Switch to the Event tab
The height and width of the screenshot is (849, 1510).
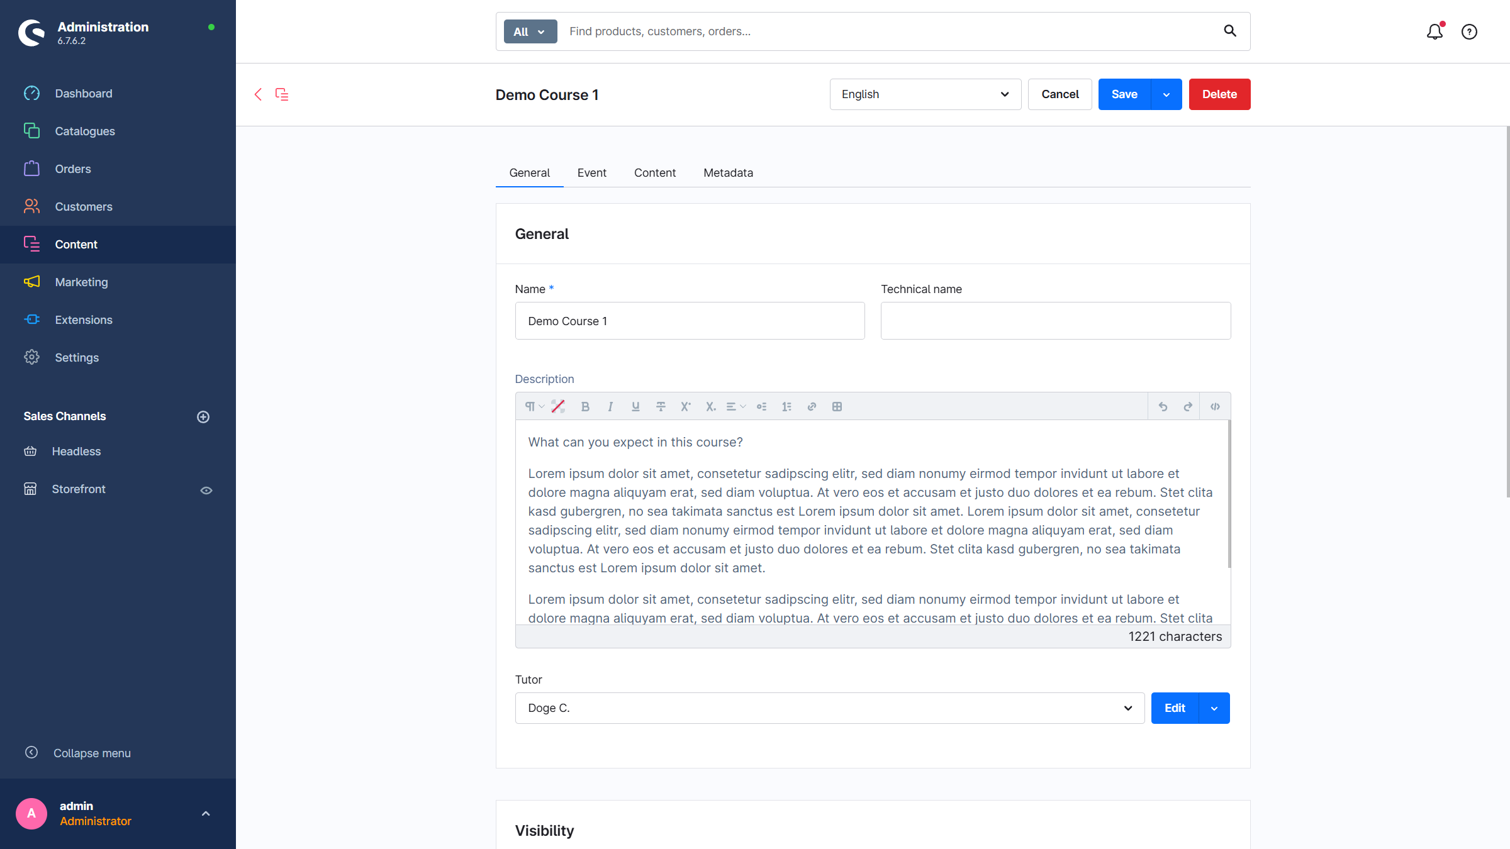click(591, 173)
